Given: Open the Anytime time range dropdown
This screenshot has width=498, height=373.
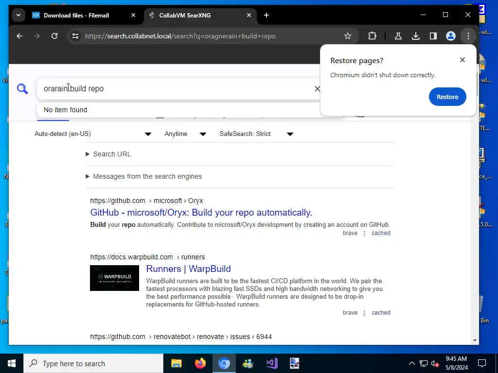Looking at the screenshot, I should tap(185, 134).
